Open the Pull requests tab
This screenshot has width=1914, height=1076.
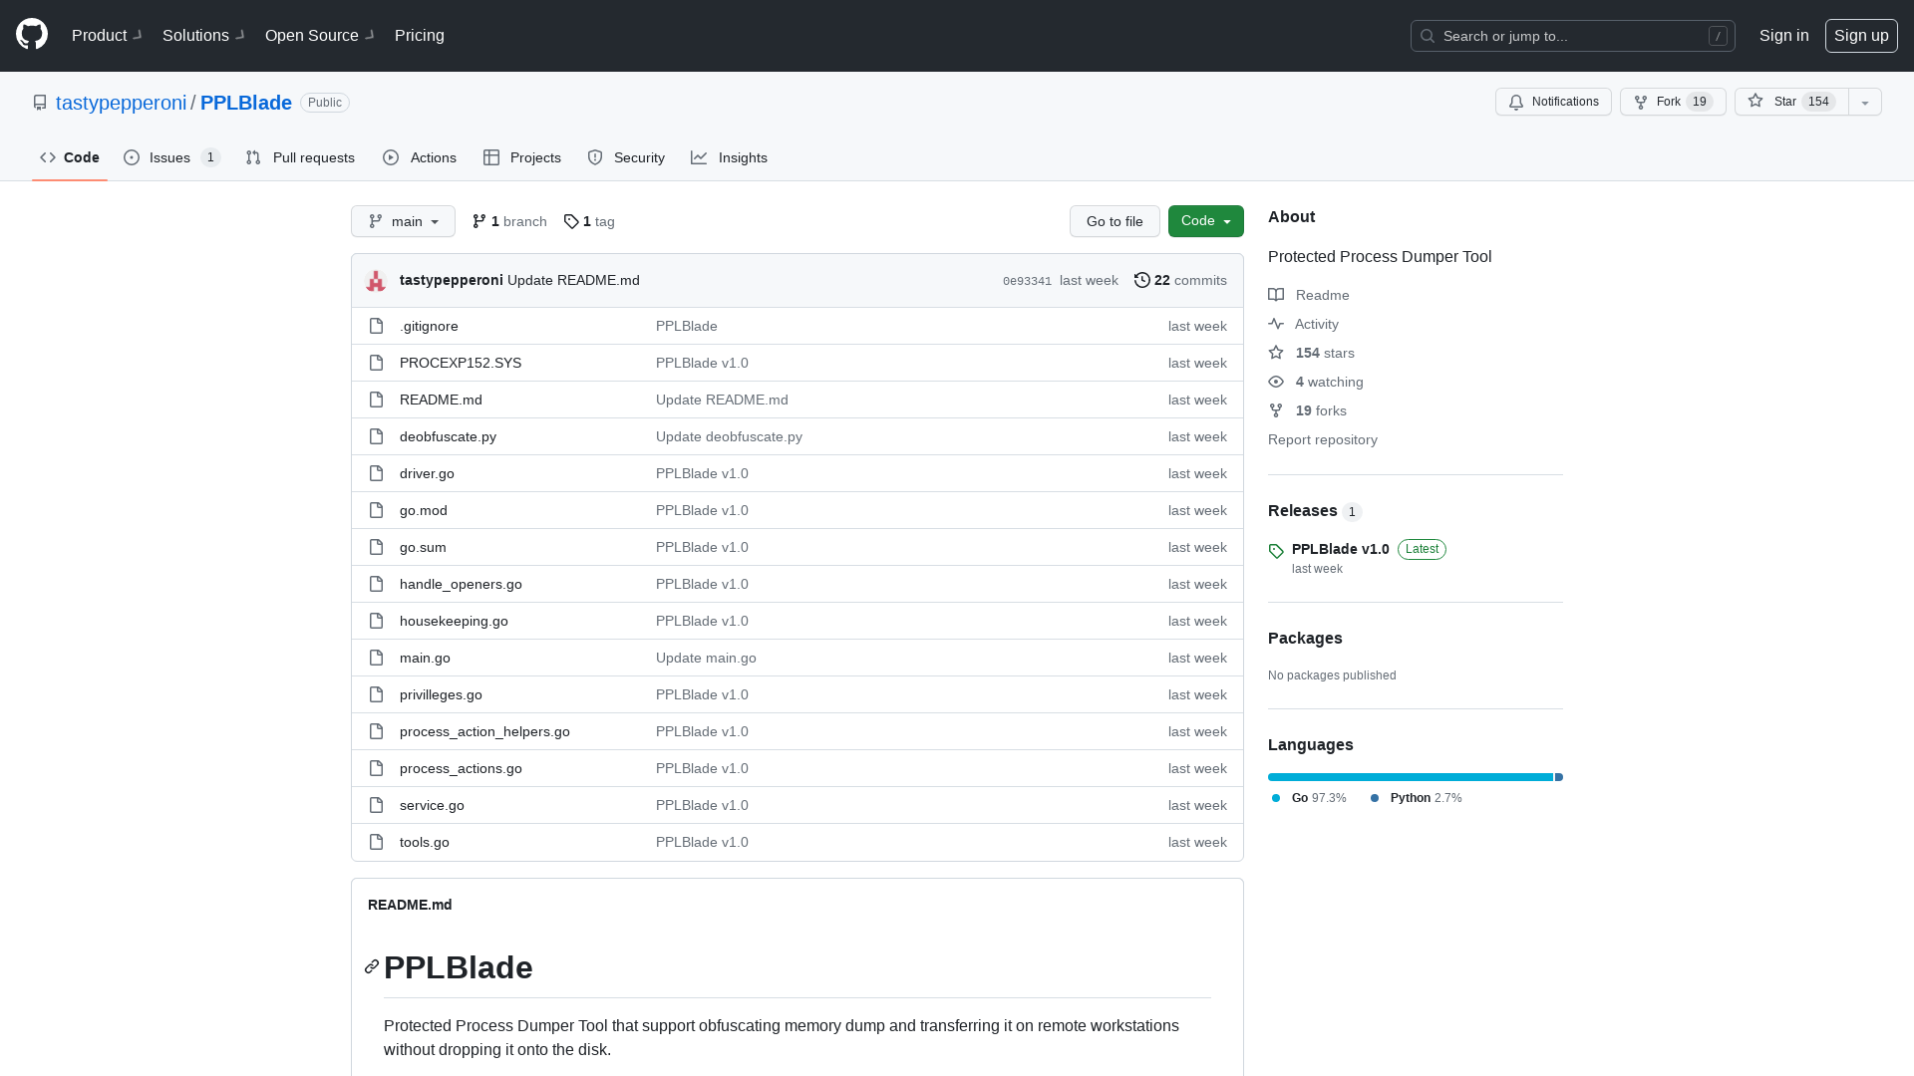click(x=300, y=157)
